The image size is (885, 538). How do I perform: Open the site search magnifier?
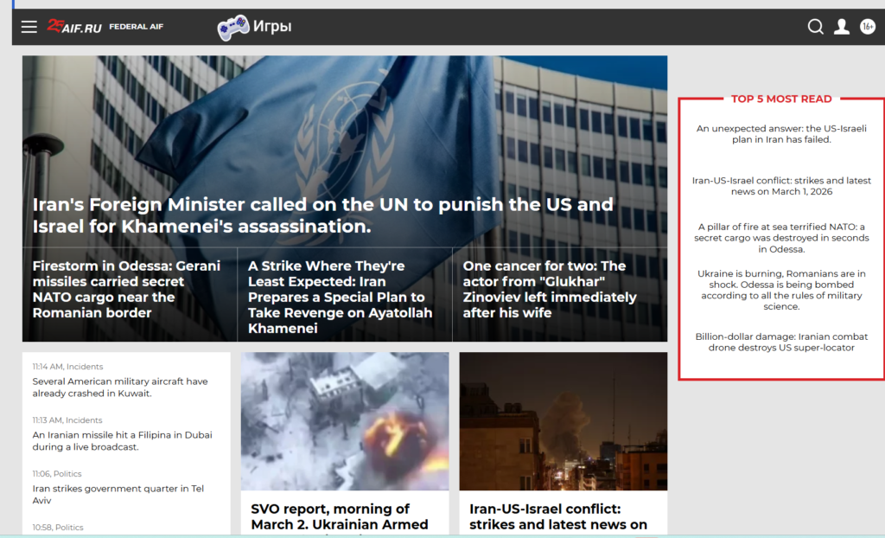pos(815,27)
